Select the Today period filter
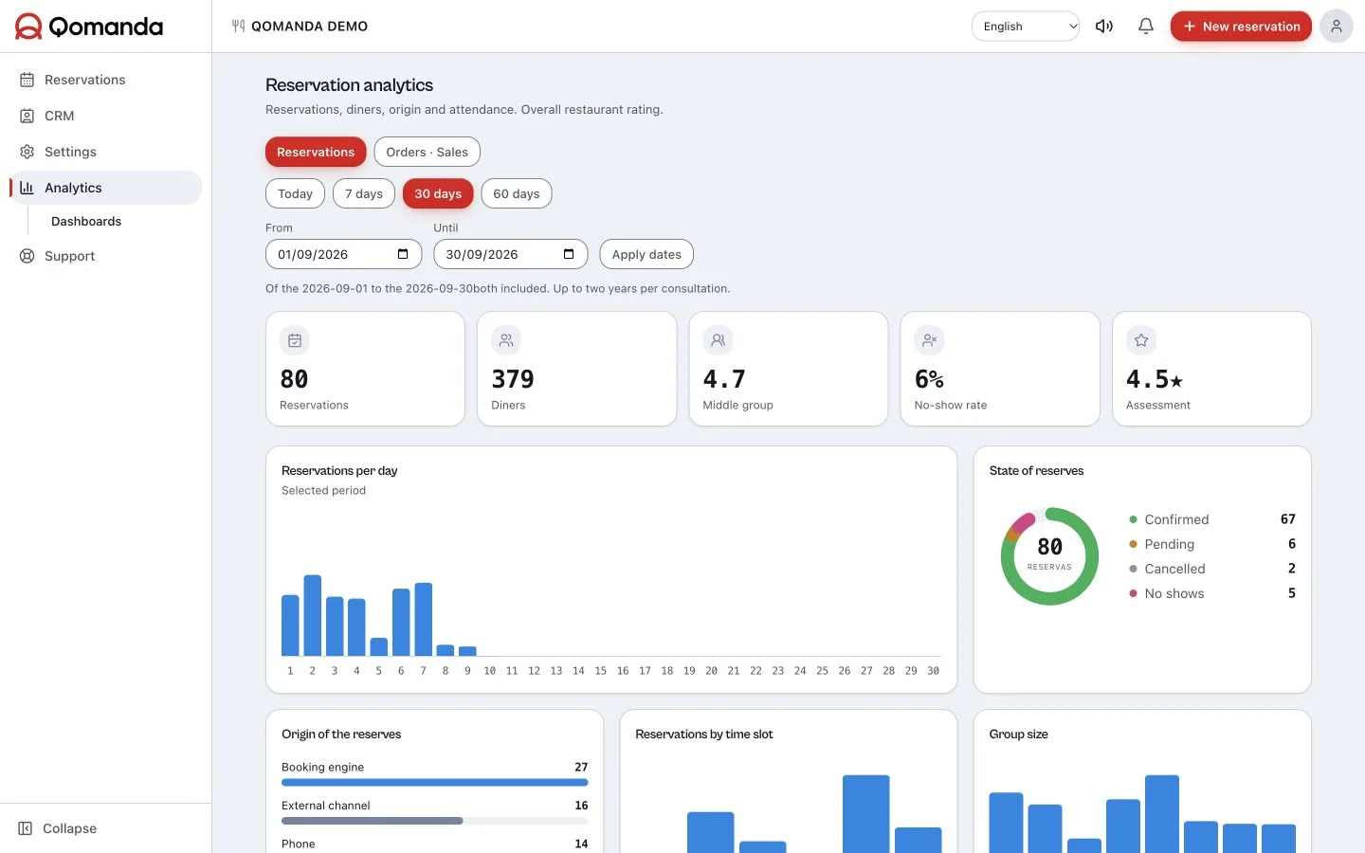Screen dimensions: 1365x853 [295, 193]
